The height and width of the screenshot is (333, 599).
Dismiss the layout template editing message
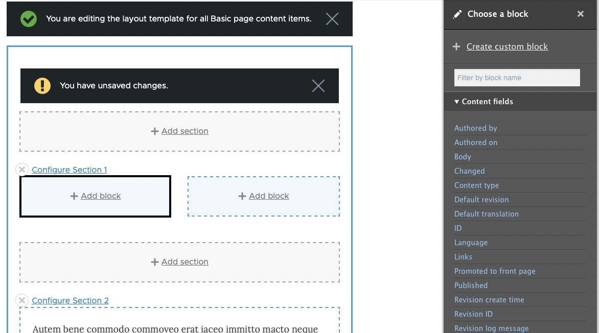(x=332, y=18)
